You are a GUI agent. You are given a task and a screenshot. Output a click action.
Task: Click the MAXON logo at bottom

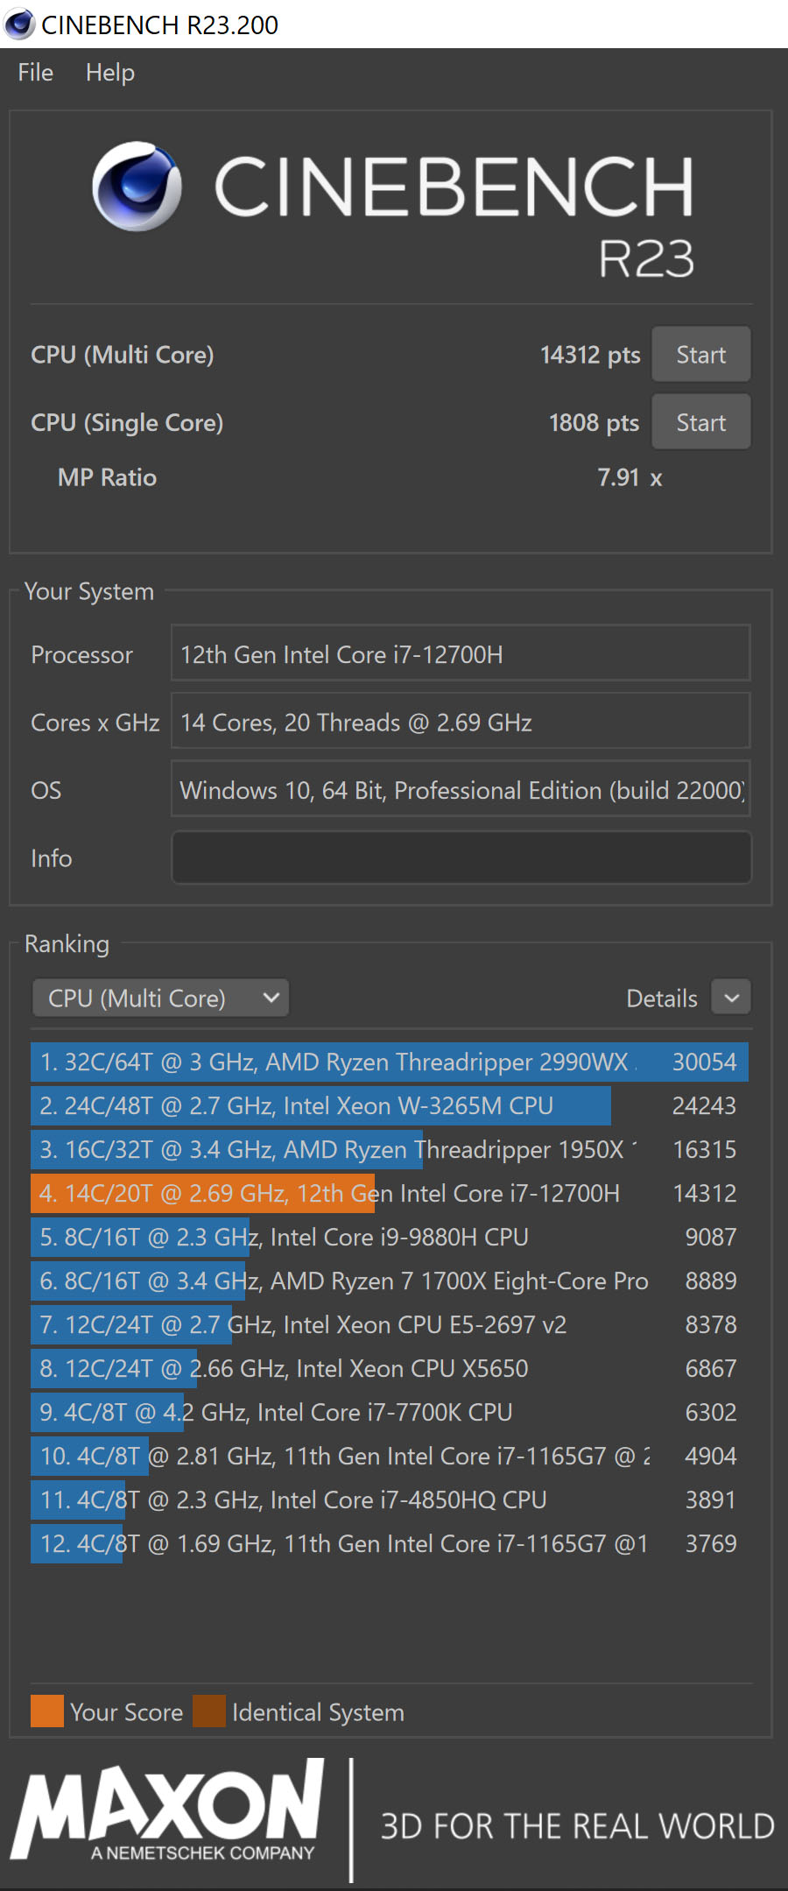tap(167, 1810)
